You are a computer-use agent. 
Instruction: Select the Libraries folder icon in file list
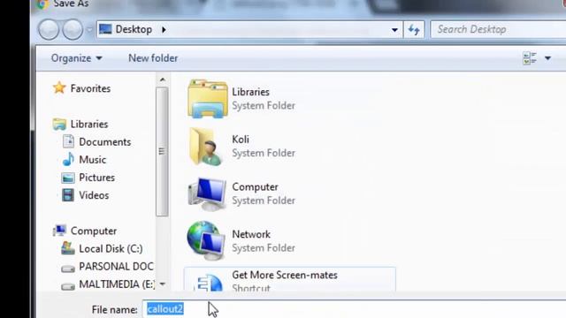click(x=208, y=99)
